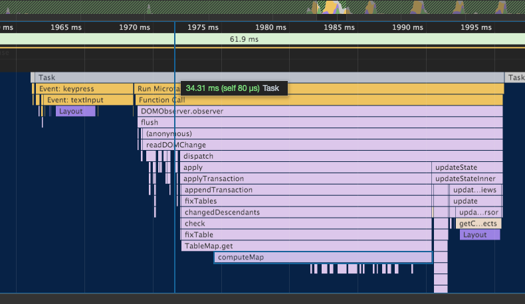Click the Event: textInput bar
This screenshot has height=304, width=525.
88,100
